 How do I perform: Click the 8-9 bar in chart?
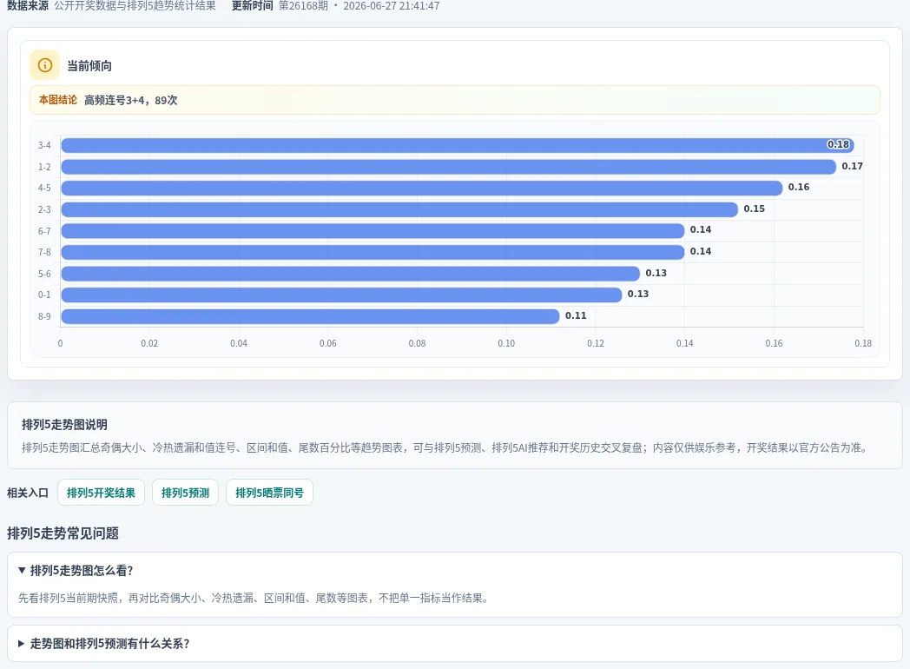[310, 316]
